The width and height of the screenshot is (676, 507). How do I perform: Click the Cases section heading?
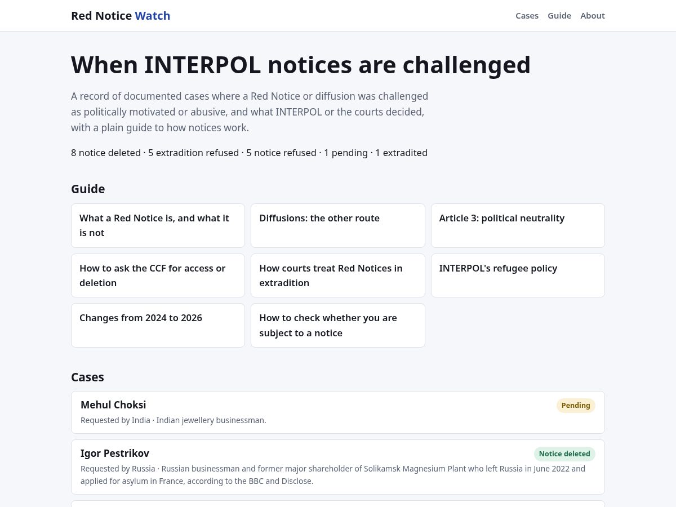click(x=87, y=377)
